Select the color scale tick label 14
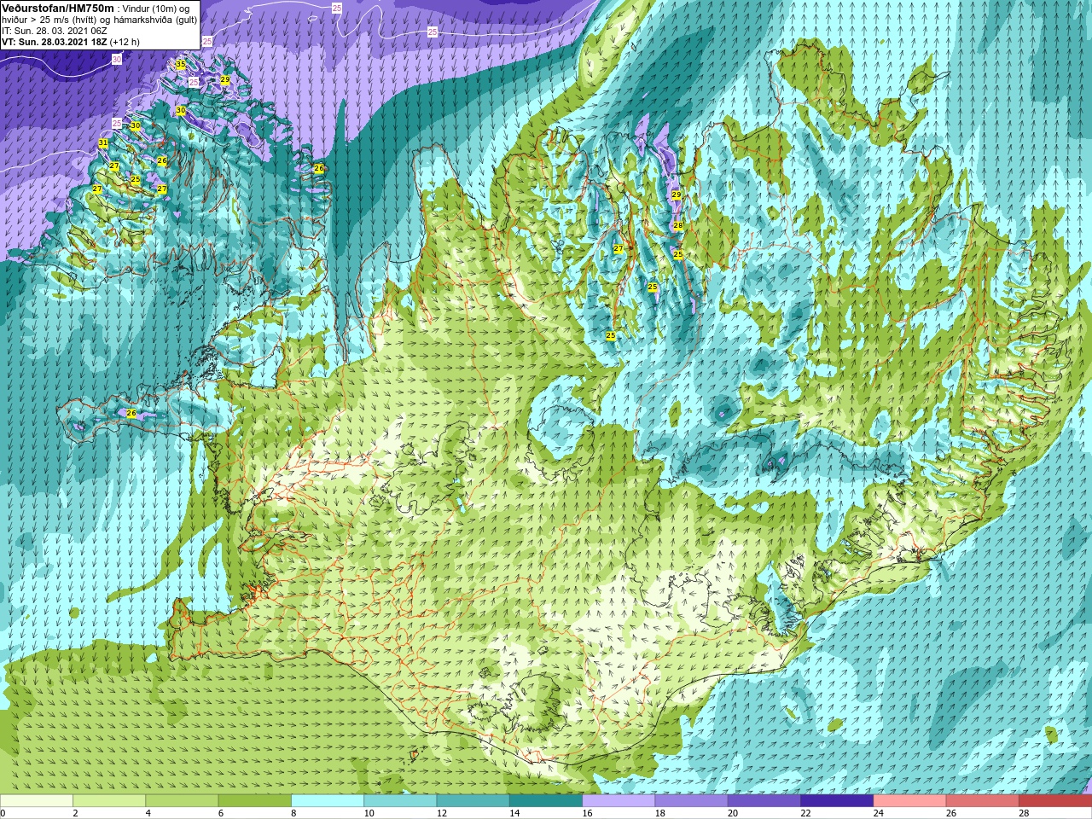Screen dimensions: 1092x819 click(514, 813)
